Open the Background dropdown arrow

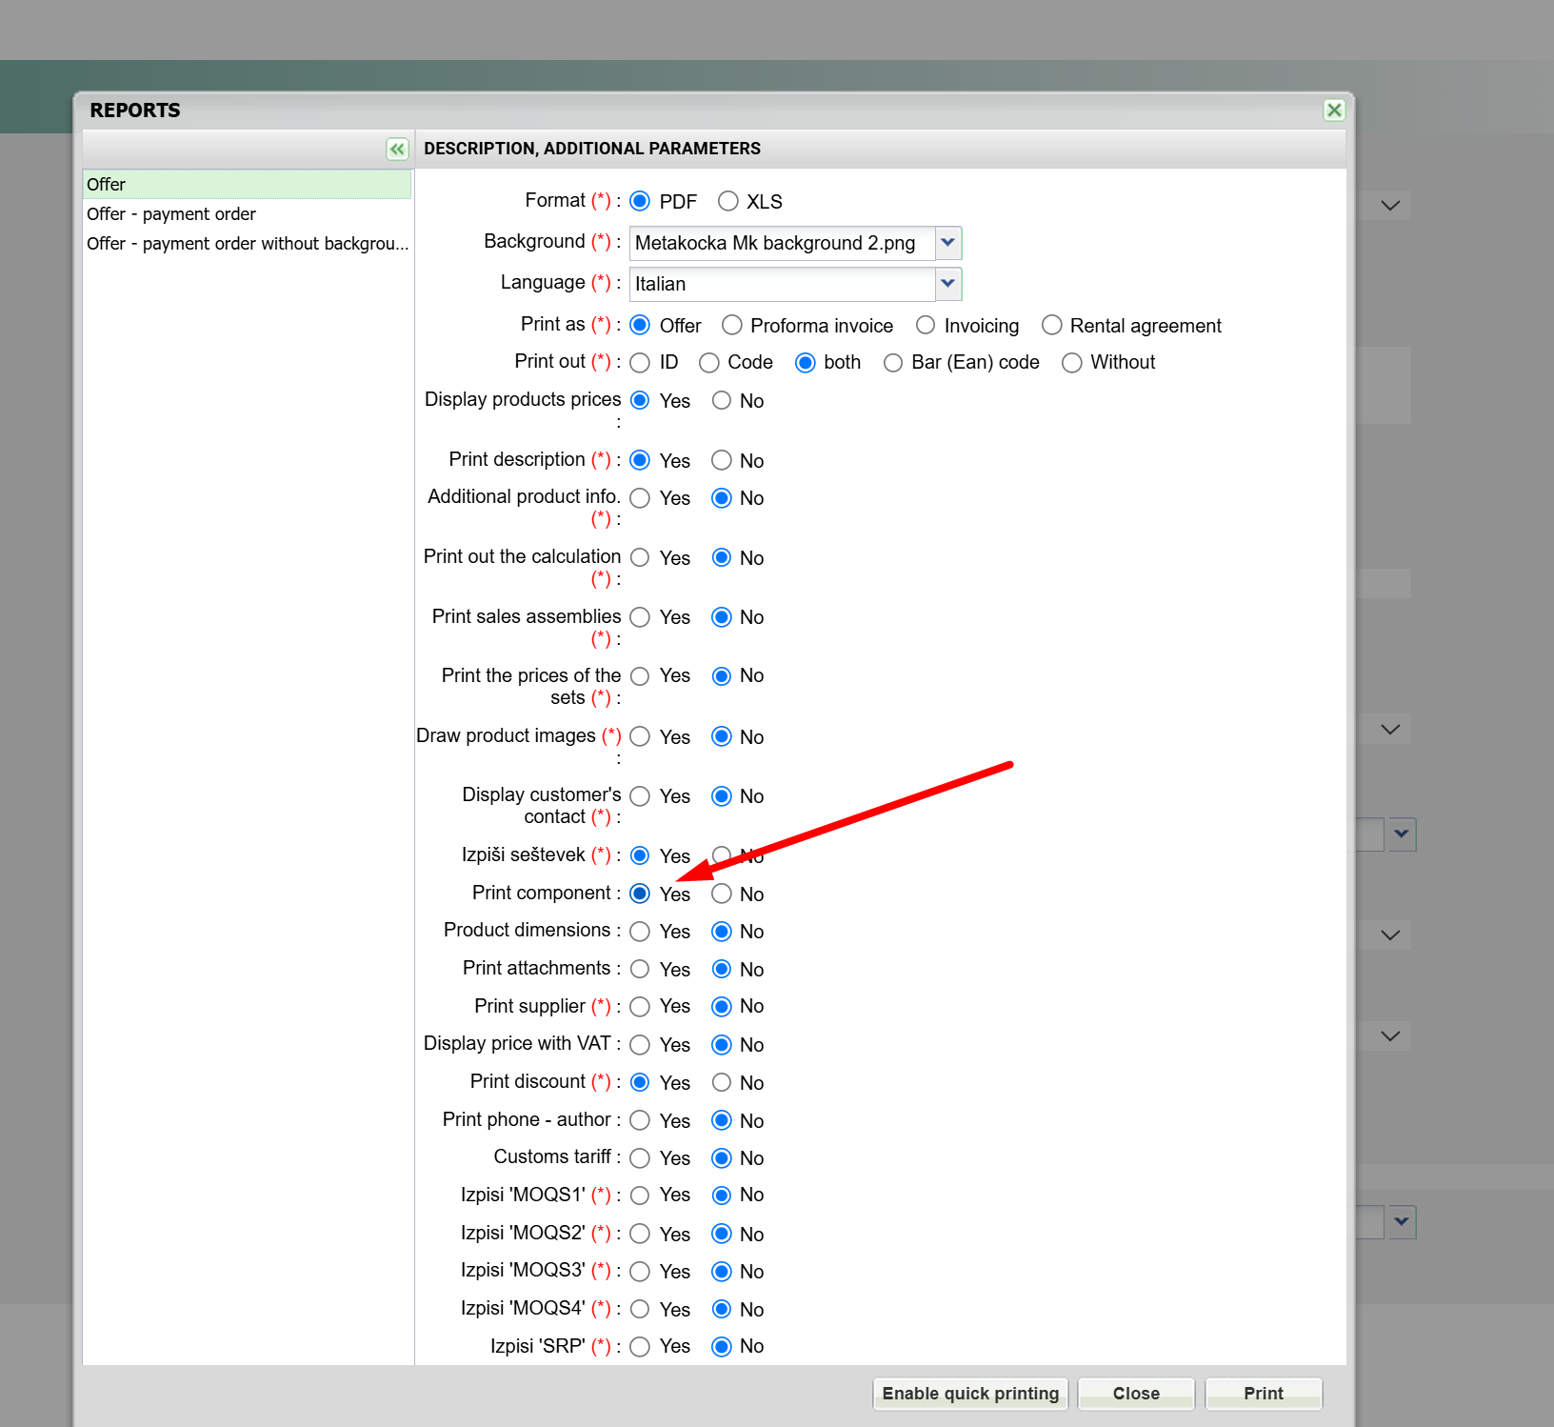pyautogui.click(x=948, y=243)
